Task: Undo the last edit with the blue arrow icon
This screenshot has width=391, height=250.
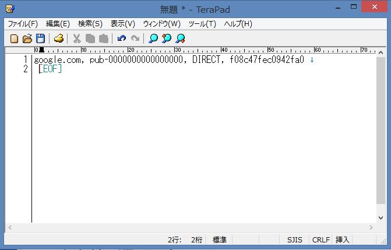Action: 122,38
